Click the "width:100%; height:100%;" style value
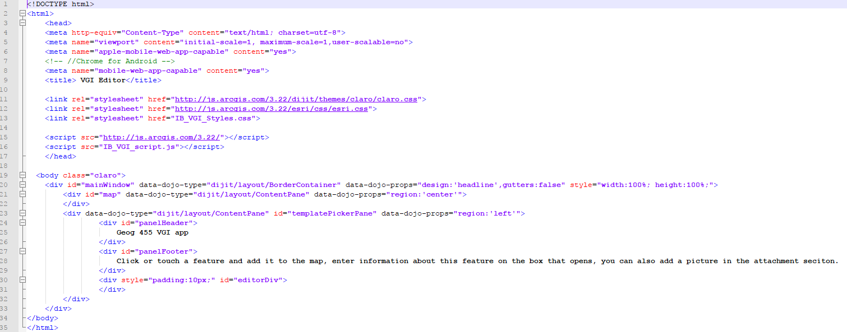 (x=655, y=185)
